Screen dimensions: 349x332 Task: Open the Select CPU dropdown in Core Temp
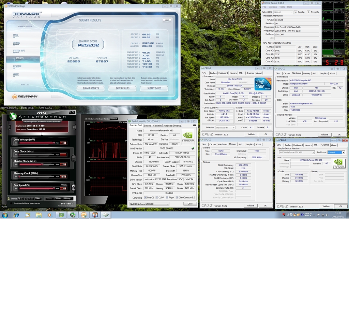(283, 12)
